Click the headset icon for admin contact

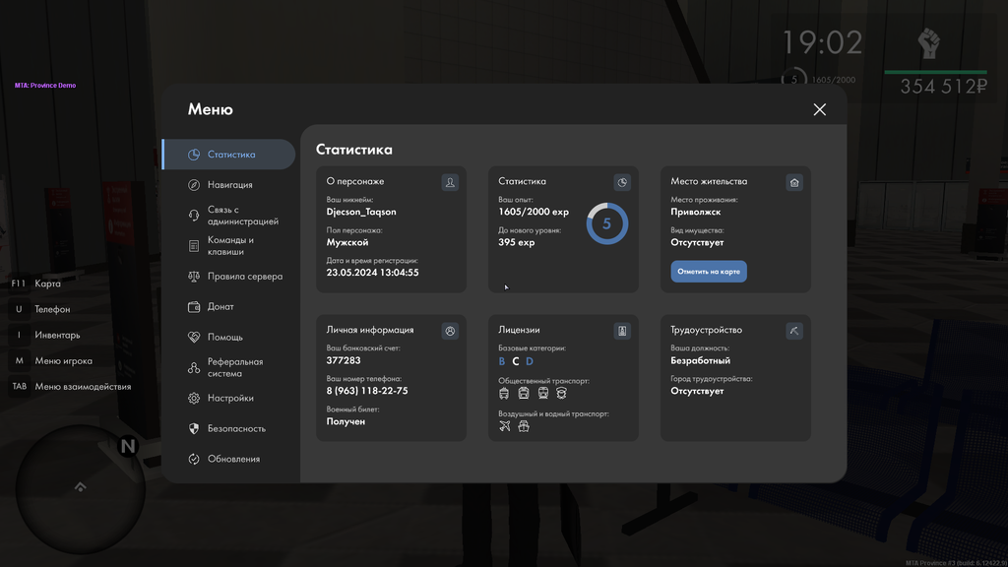tap(194, 216)
